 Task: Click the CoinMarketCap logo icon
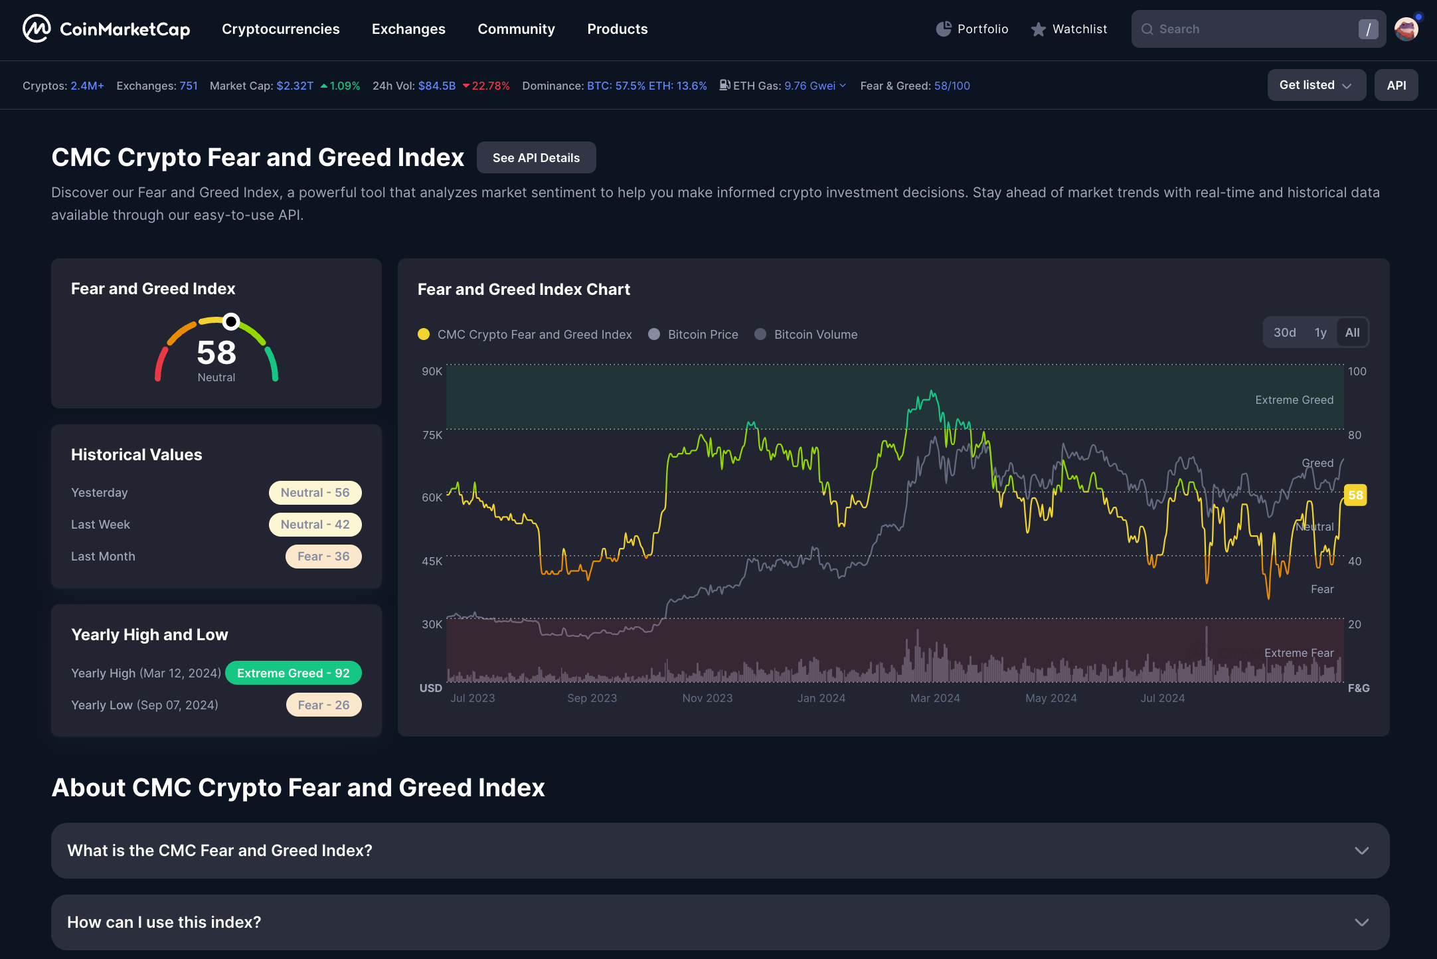coord(37,29)
